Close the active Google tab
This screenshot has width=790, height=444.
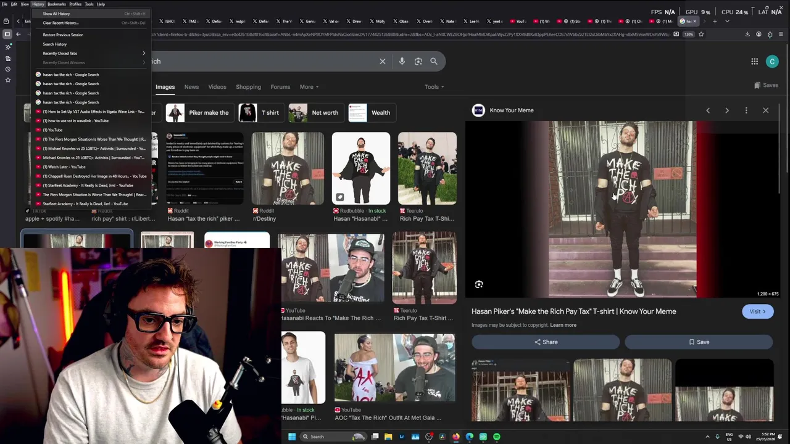694,21
